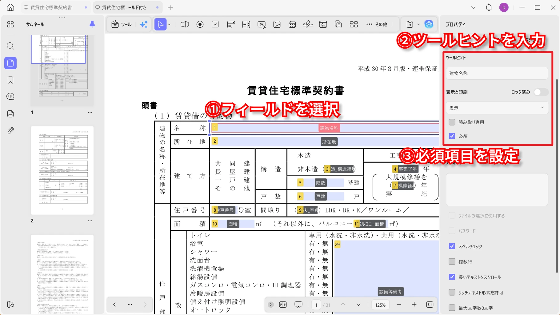Add a date field
Screen dimensions: 560x315
292,24
